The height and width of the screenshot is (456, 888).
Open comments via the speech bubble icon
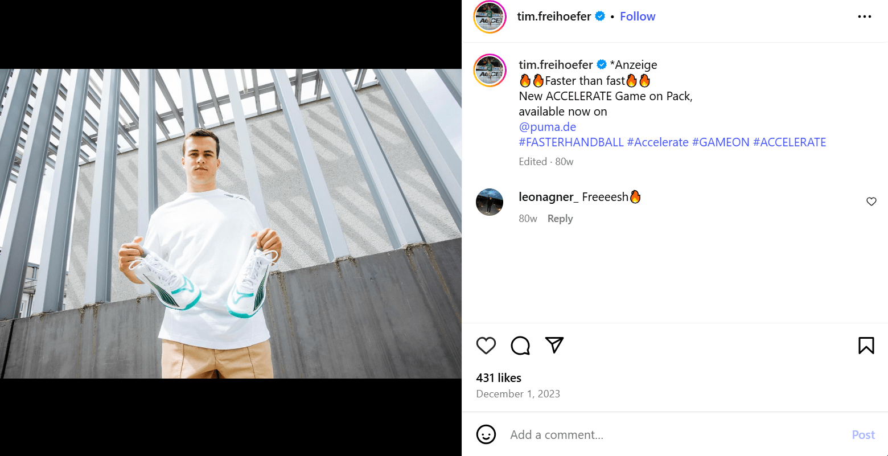tap(520, 346)
